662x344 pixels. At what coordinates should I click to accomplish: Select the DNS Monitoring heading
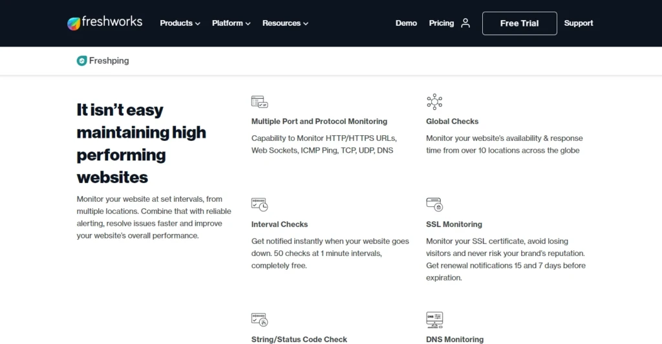click(454, 339)
